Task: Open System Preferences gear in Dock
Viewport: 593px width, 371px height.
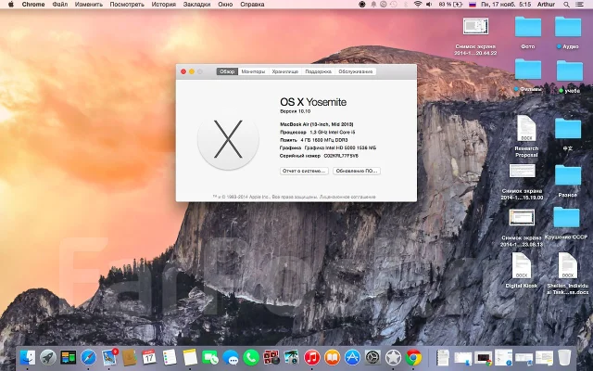Action: click(372, 357)
